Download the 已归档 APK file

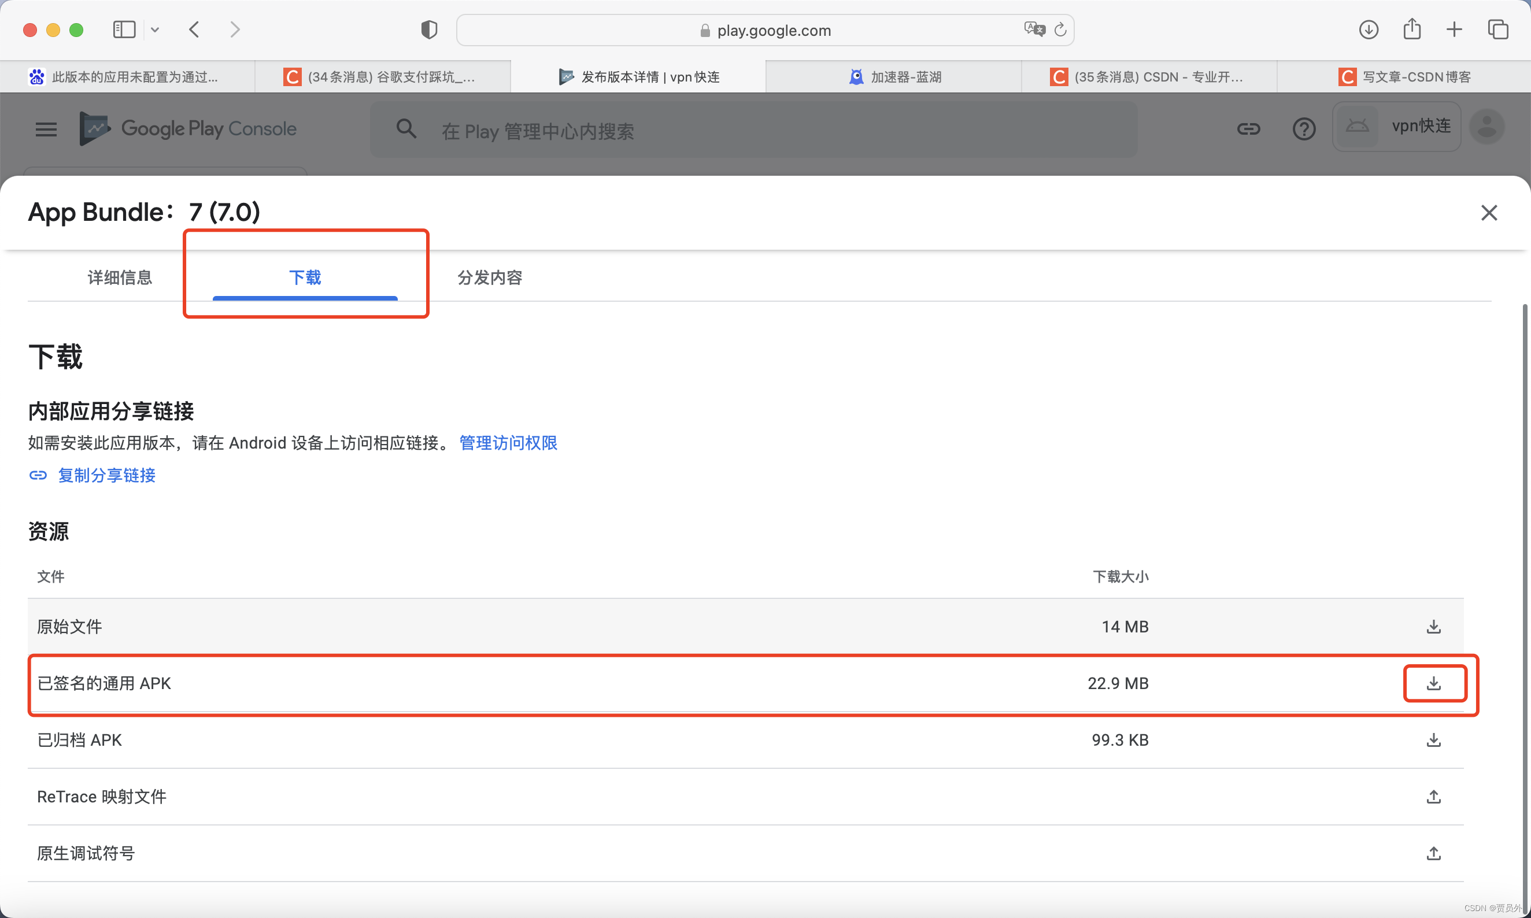click(x=1433, y=741)
